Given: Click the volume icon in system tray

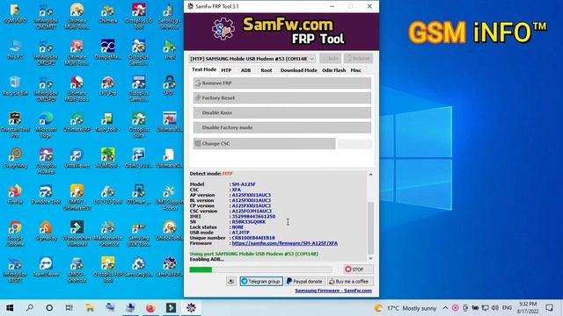Looking at the screenshot, I should coord(494,308).
